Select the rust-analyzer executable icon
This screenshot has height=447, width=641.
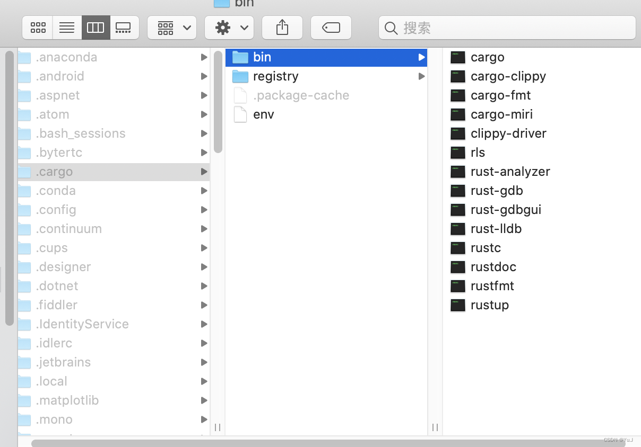[458, 172]
